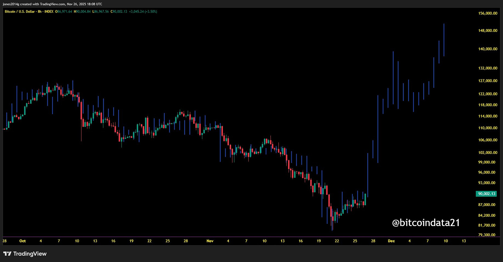
Task: Click the 156,000.00 price axis label
Action: coord(487,13)
